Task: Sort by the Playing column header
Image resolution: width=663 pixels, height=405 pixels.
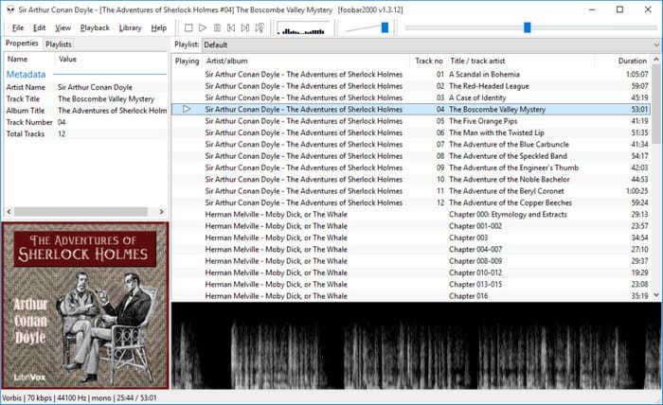Action: [187, 61]
